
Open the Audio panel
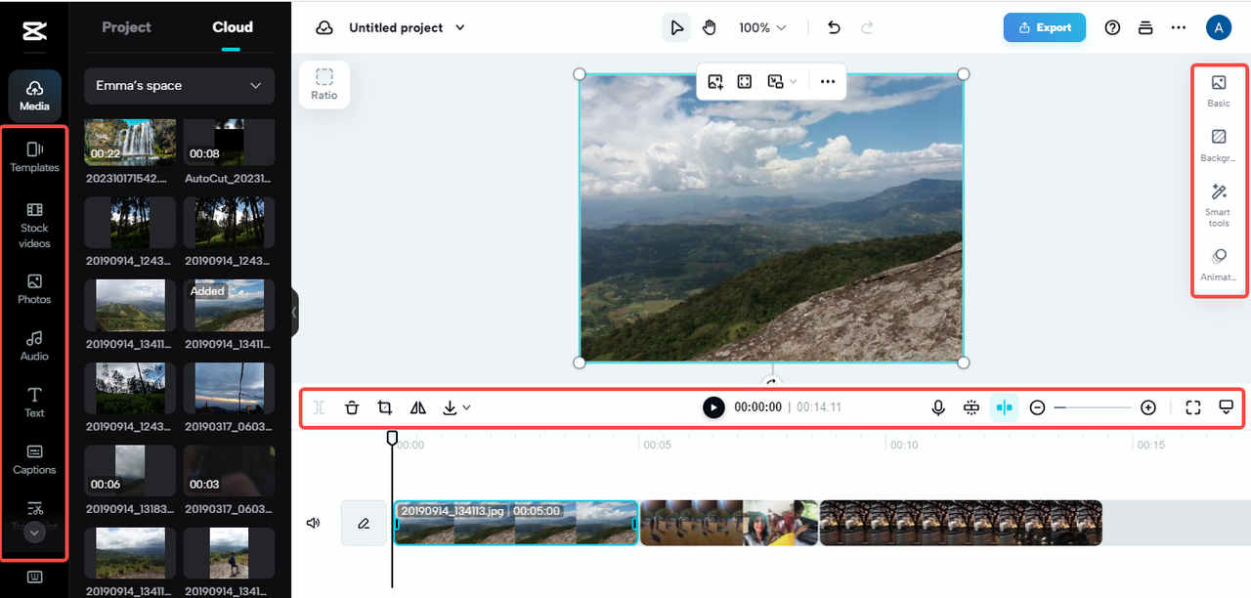click(x=34, y=346)
